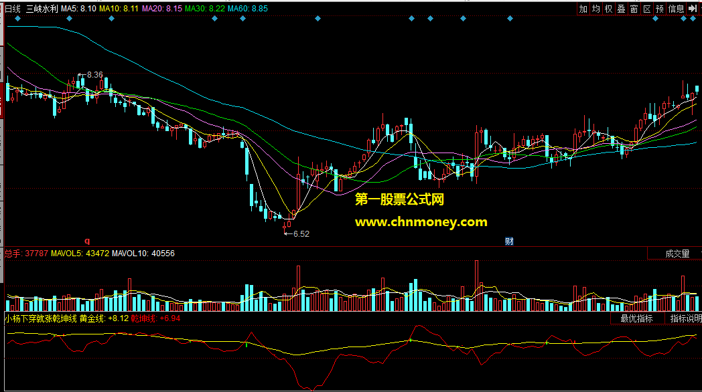Viewport: 702px width, 392px height.
Task: Click the 黄金线: +8.12 value
Action: pyautogui.click(x=104, y=318)
